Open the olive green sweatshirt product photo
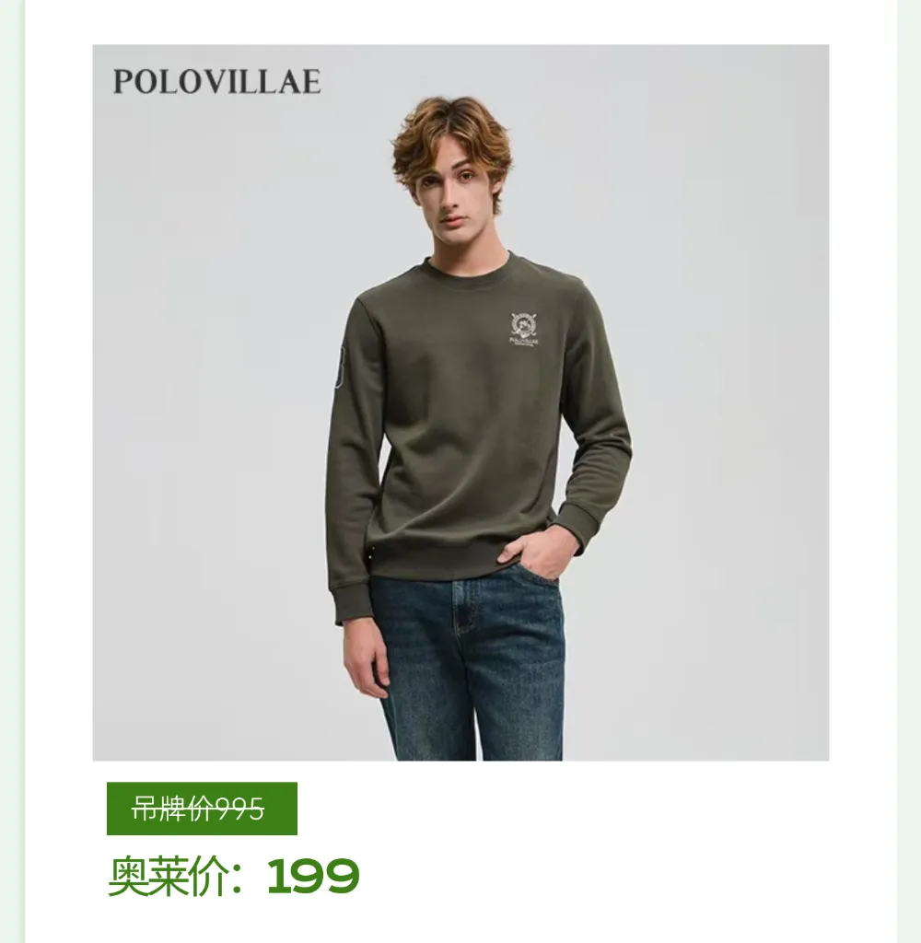This screenshot has height=943, width=921. [x=460, y=402]
